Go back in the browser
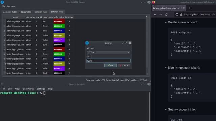The width and height of the screenshot is (216, 121). pyautogui.click(x=155, y=15)
